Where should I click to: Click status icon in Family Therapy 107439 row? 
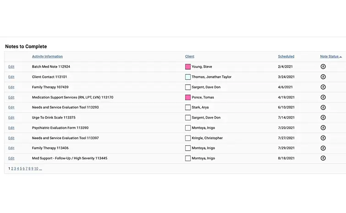click(x=323, y=87)
